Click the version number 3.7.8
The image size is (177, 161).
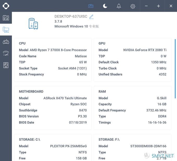pyautogui.click(x=58, y=21)
